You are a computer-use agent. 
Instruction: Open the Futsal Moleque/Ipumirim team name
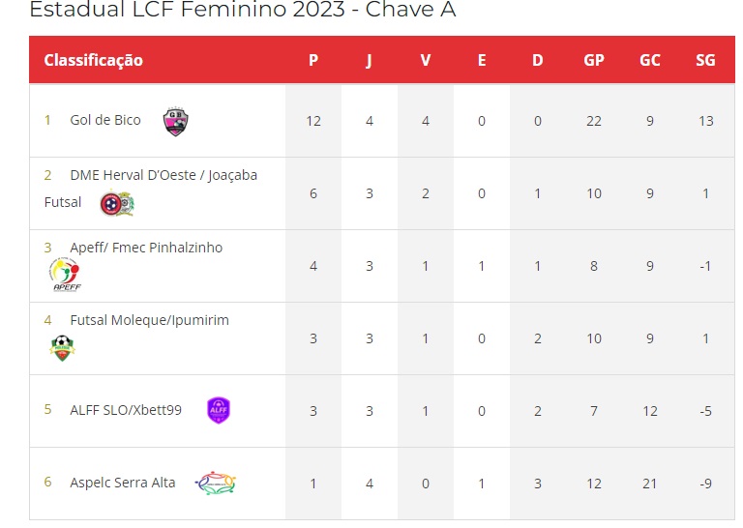149,320
